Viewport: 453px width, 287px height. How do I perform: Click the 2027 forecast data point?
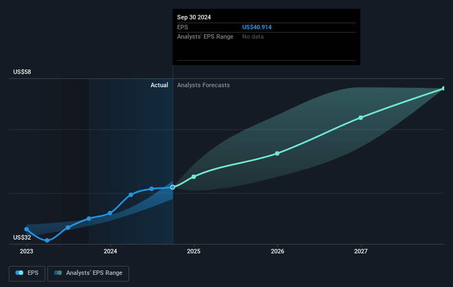[x=360, y=118]
